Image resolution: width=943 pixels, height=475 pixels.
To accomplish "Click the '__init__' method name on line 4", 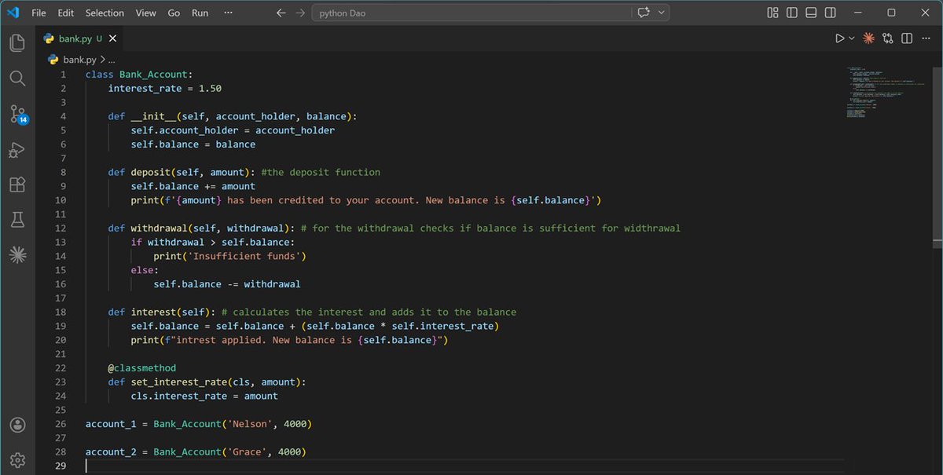I will coord(153,116).
